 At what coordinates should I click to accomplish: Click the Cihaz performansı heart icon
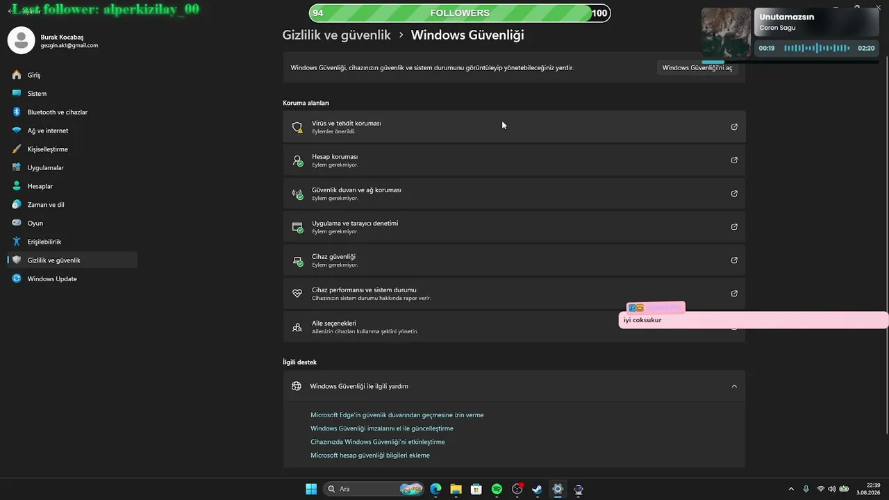click(297, 294)
